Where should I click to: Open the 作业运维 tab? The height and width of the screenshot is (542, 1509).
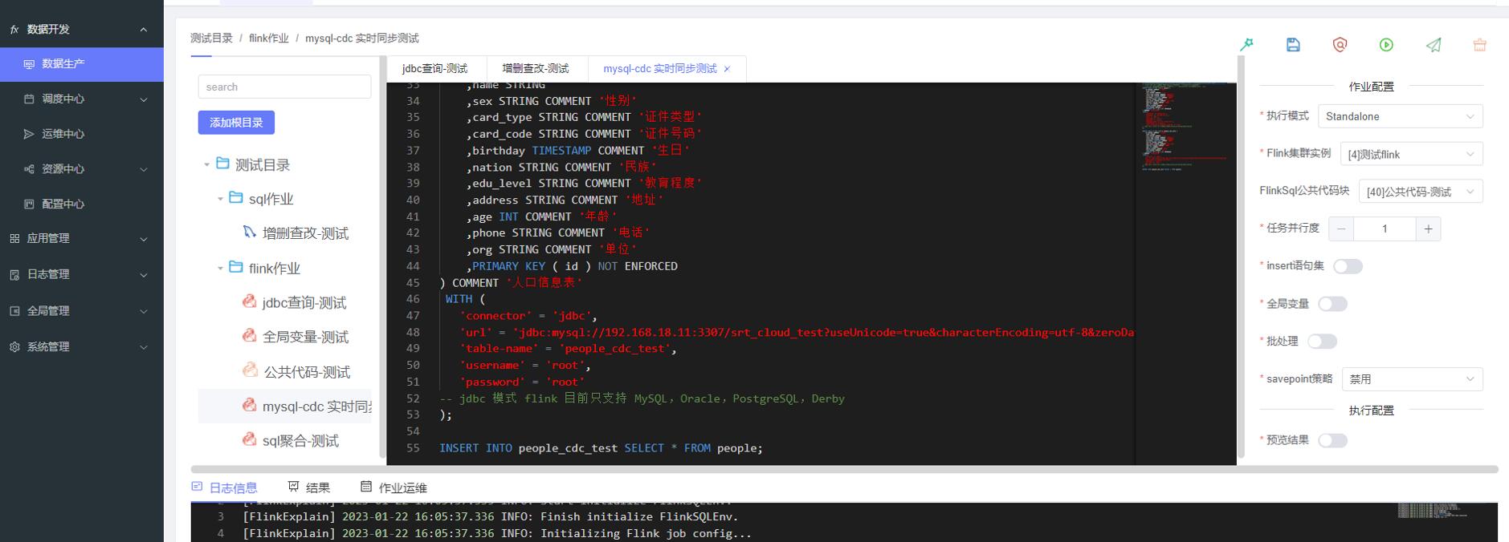click(394, 487)
